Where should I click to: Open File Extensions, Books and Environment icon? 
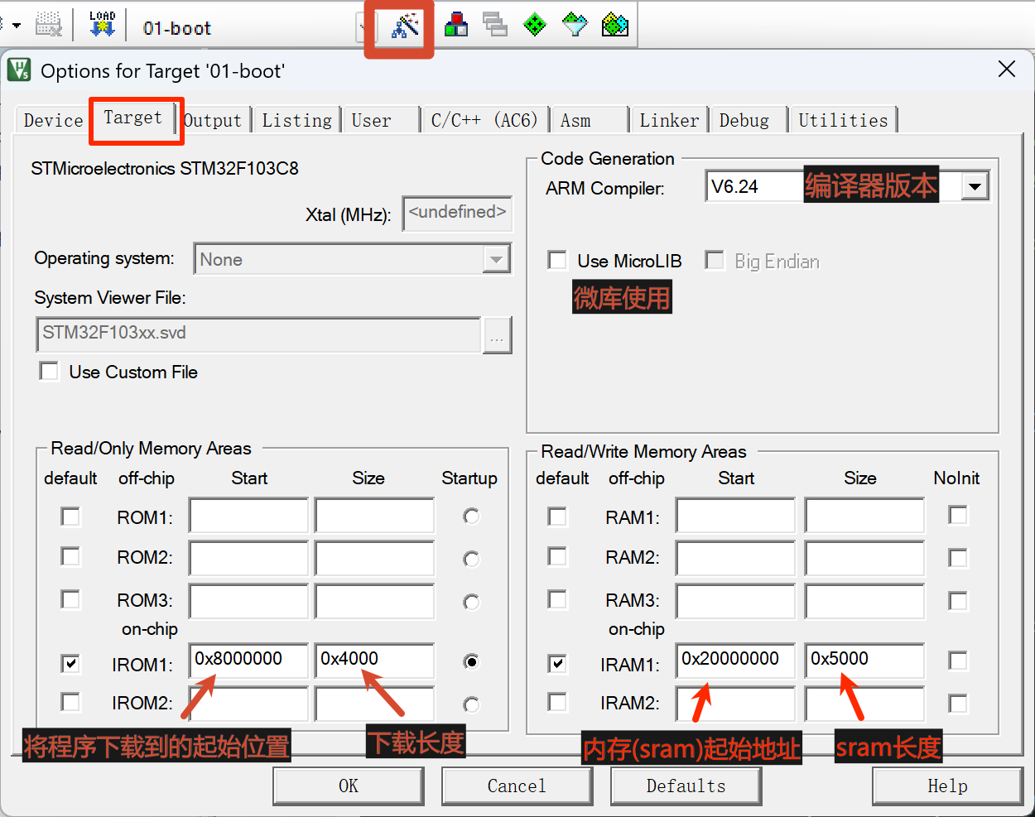[x=456, y=25]
